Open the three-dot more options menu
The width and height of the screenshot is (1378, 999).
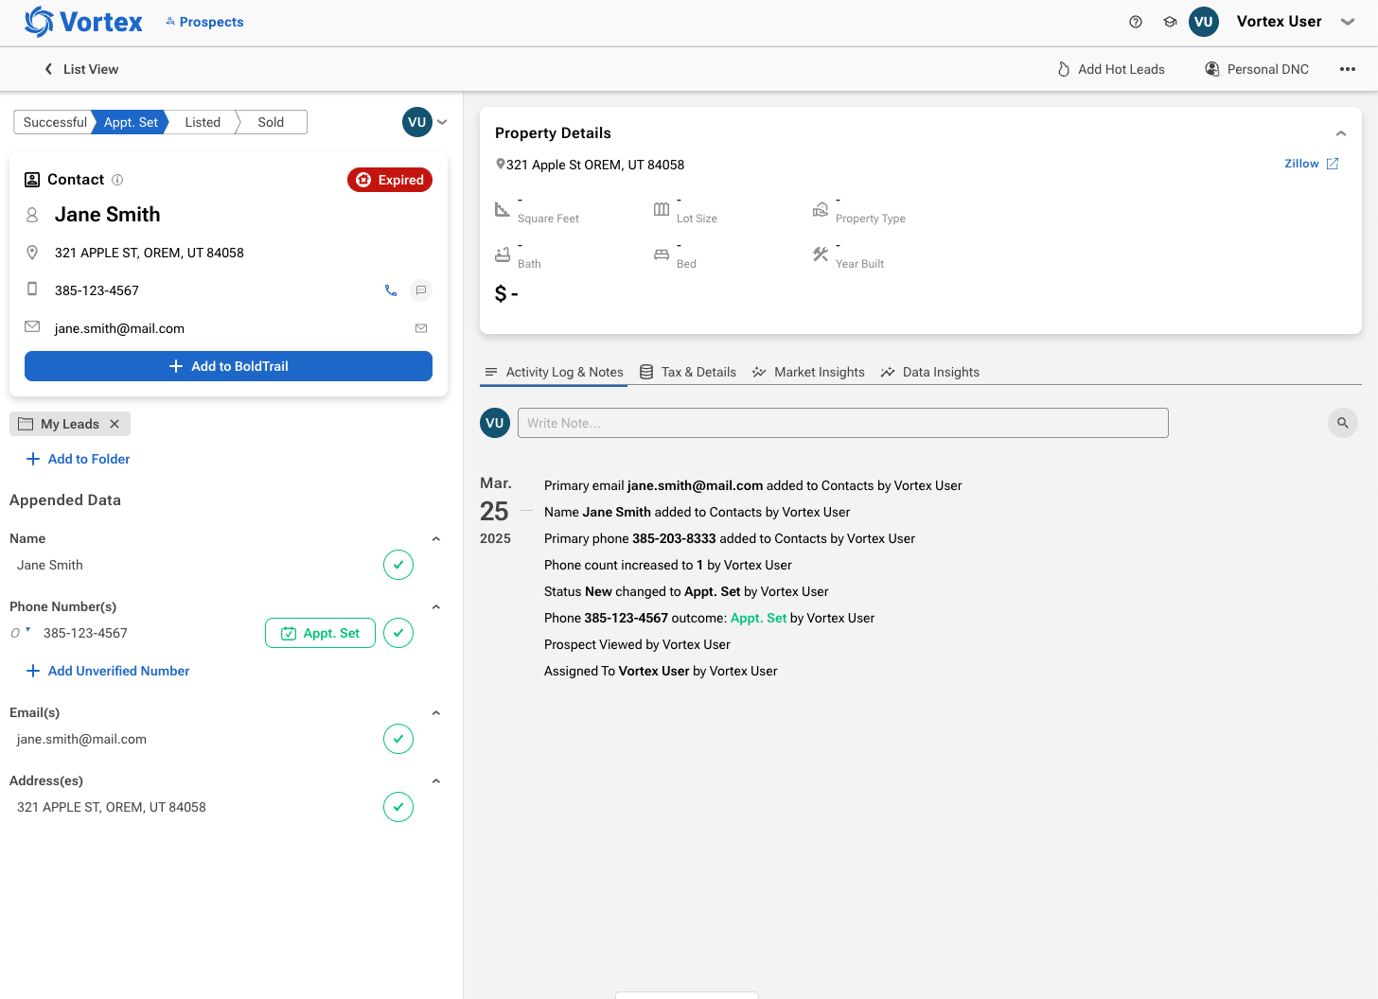tap(1348, 69)
